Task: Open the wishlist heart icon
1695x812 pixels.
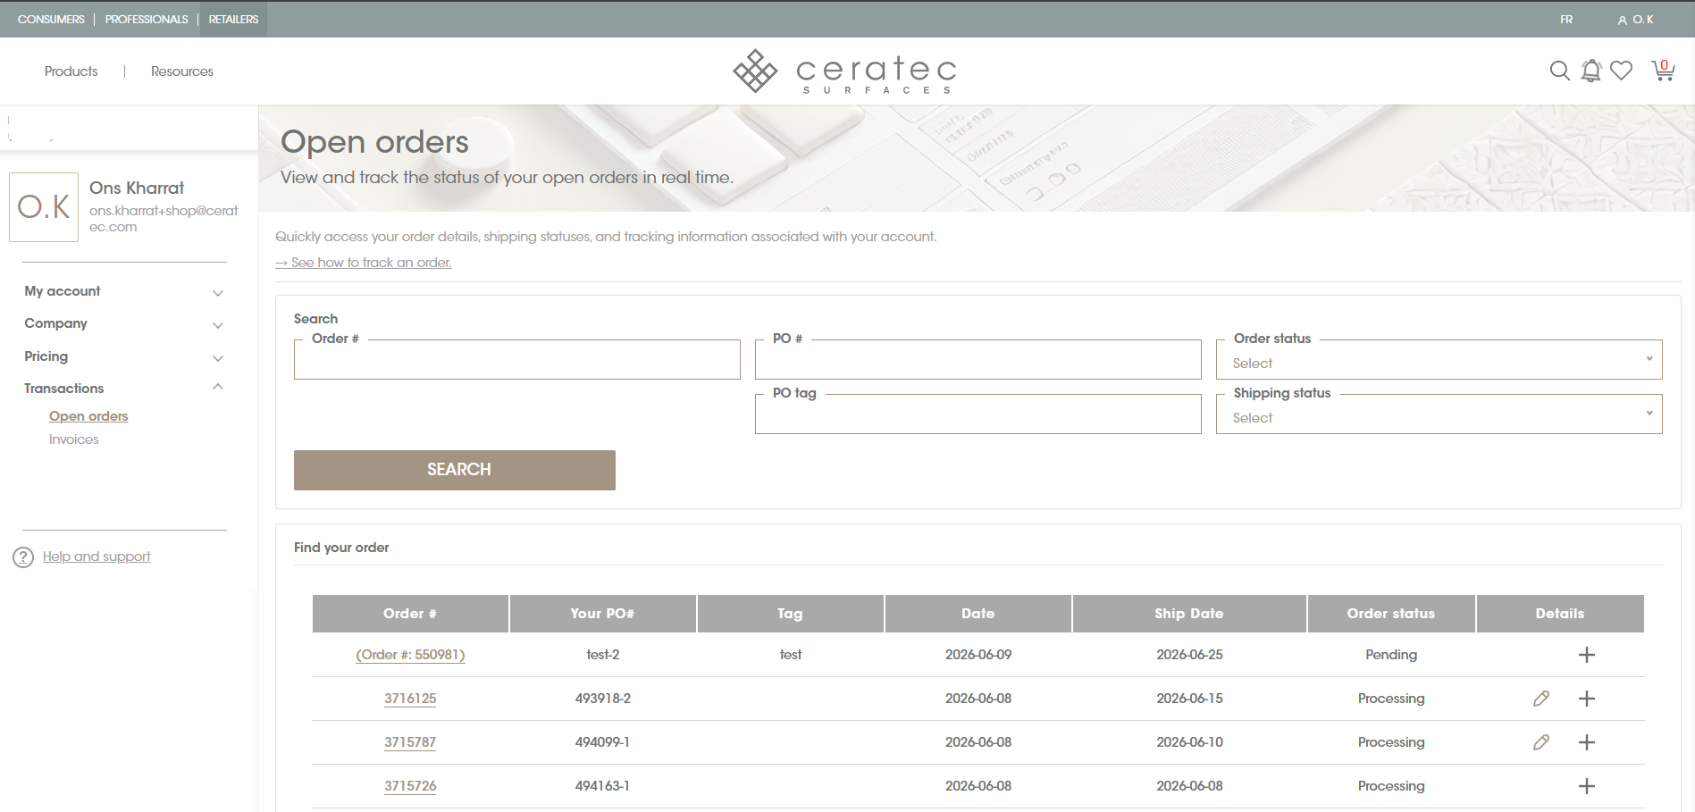Action: [1621, 71]
